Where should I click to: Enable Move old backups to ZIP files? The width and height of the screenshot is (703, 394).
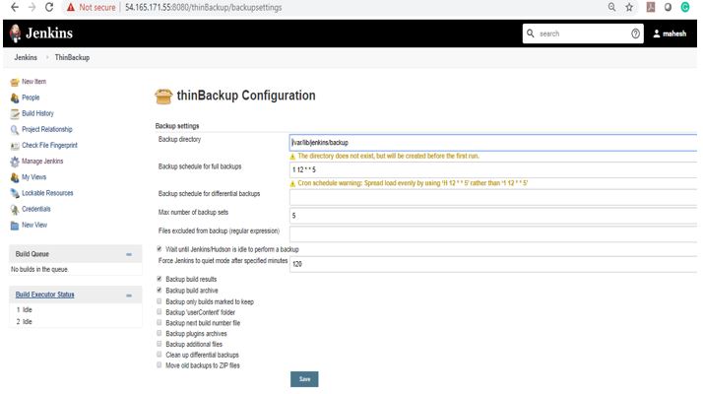tap(160, 364)
